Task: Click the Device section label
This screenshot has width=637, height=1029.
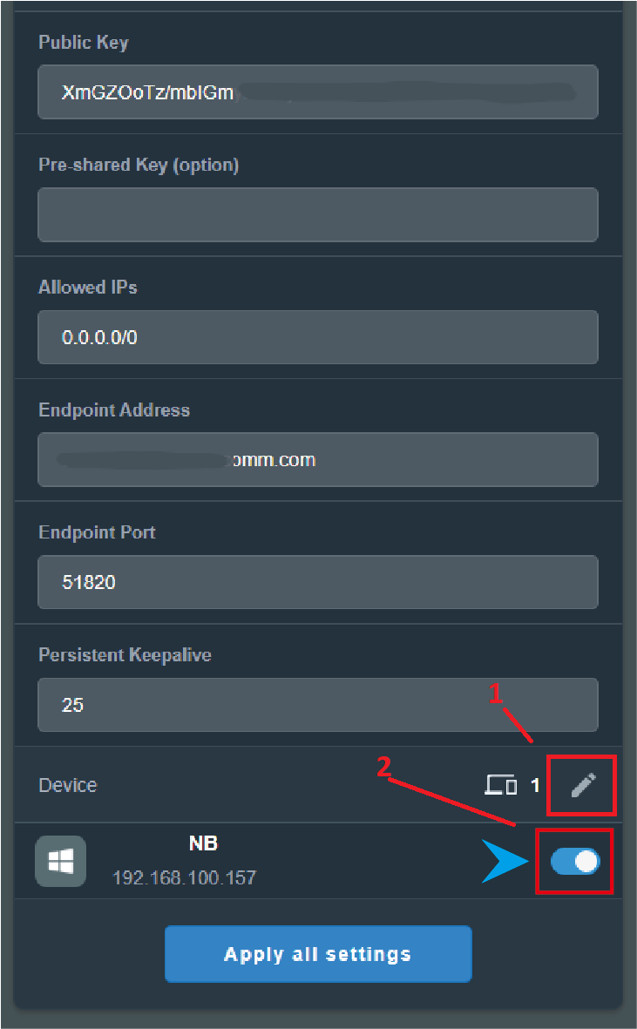Action: [67, 785]
